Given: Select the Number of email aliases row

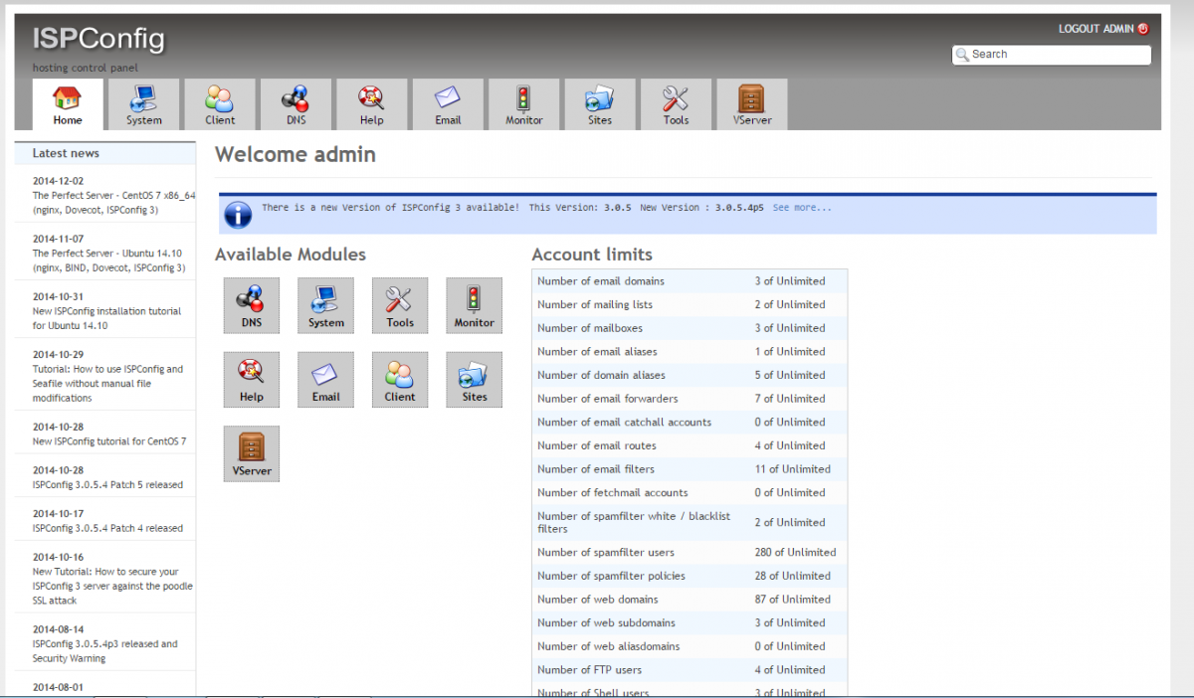Looking at the screenshot, I should click(x=690, y=352).
